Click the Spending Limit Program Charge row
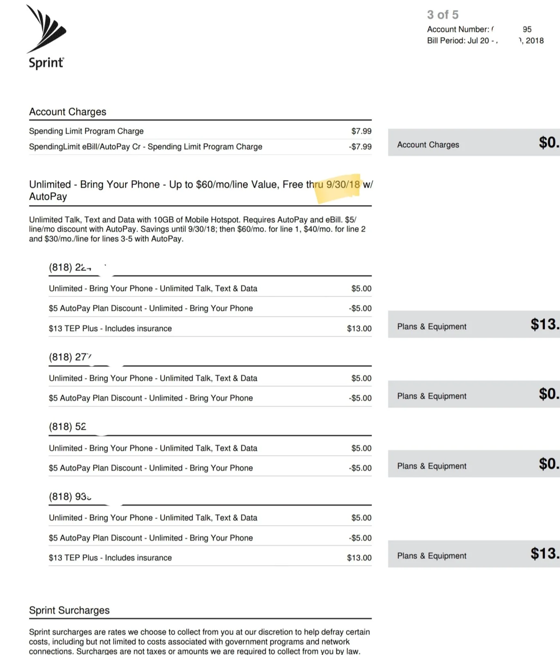Image resolution: width=560 pixels, height=655 pixels. [x=200, y=131]
